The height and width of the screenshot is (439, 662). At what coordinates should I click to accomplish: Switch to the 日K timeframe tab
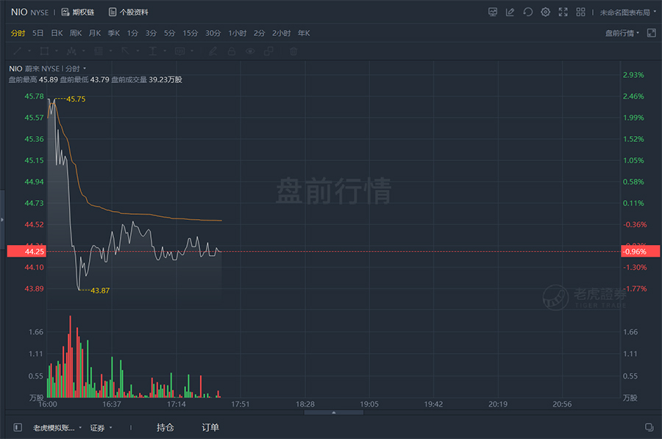[57, 33]
